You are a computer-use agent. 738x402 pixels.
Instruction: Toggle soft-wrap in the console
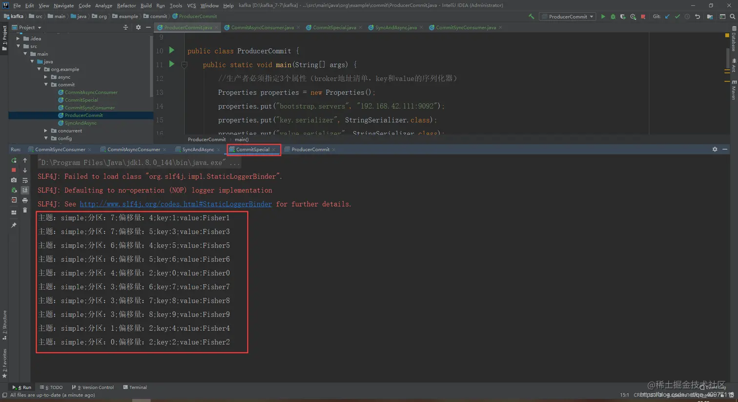pyautogui.click(x=25, y=180)
